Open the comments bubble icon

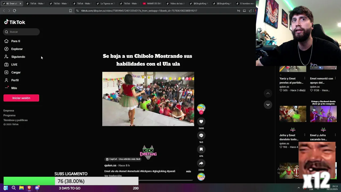coord(201,135)
